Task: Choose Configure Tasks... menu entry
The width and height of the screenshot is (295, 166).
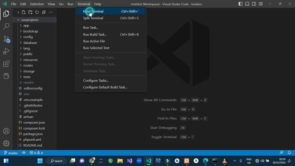Action: pos(111,80)
